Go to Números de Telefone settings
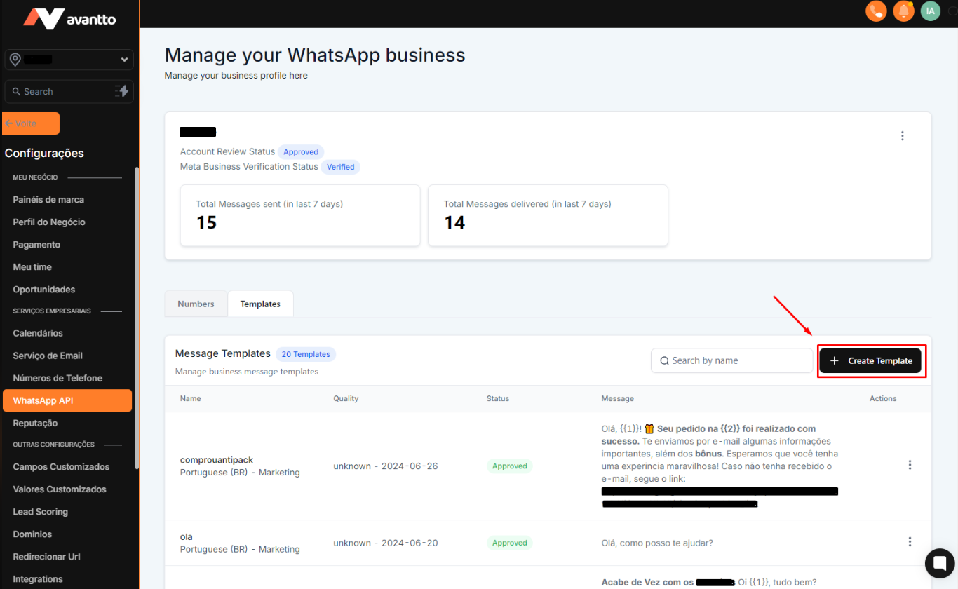The height and width of the screenshot is (589, 958). click(x=58, y=378)
